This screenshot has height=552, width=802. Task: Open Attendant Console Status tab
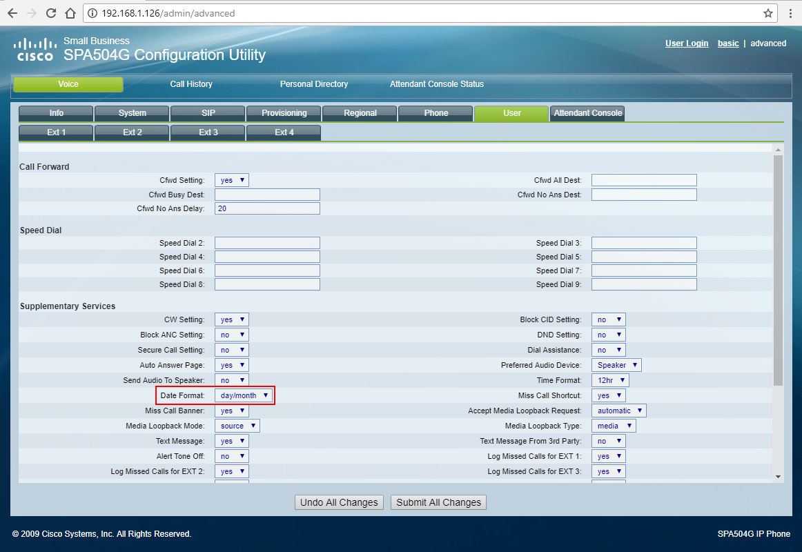click(x=437, y=84)
